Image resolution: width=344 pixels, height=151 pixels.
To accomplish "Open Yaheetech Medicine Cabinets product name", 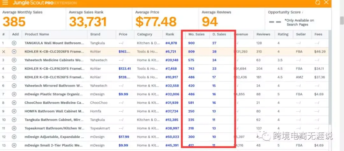I will (x=54, y=60).
